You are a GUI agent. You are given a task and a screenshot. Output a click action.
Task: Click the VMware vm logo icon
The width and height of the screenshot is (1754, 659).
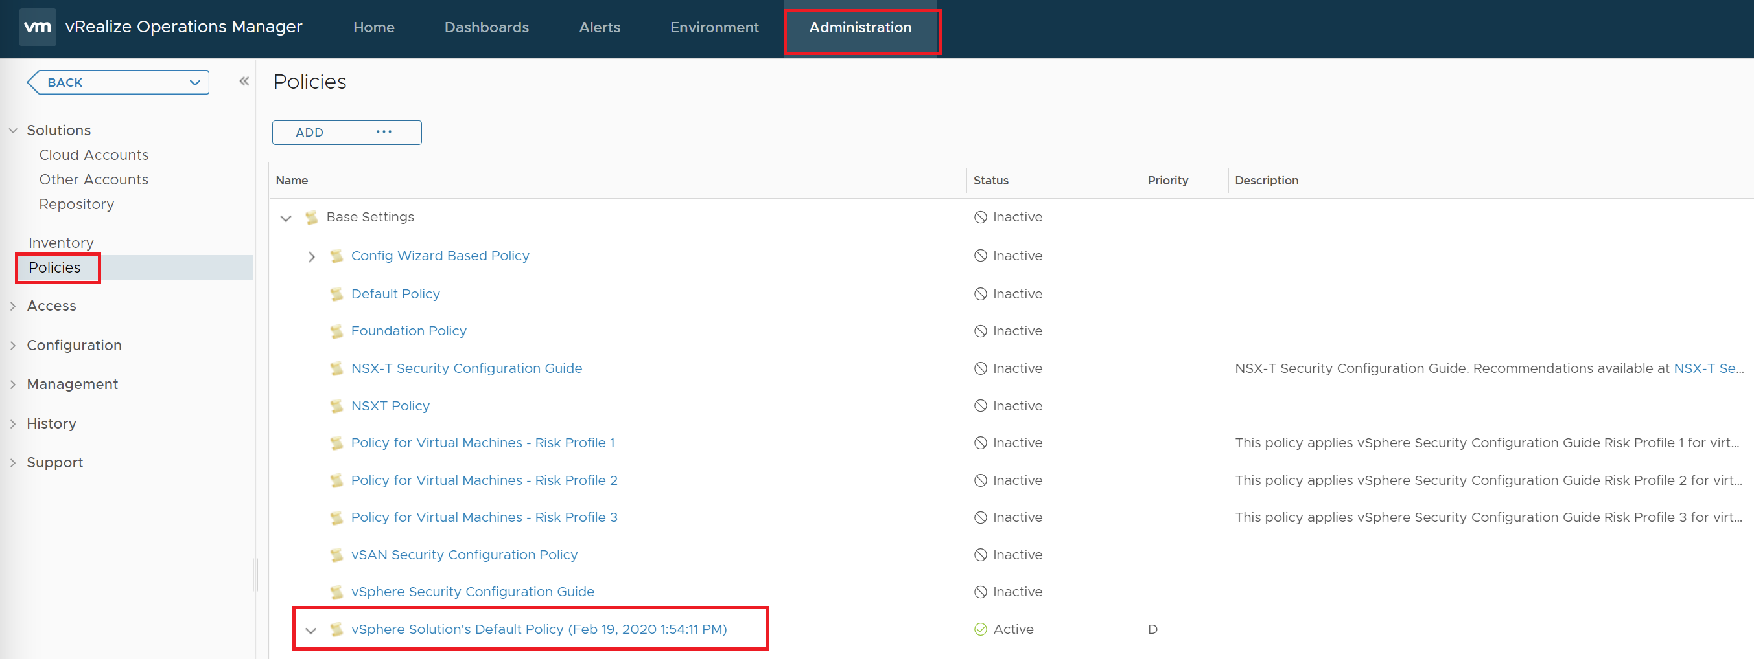click(x=37, y=27)
